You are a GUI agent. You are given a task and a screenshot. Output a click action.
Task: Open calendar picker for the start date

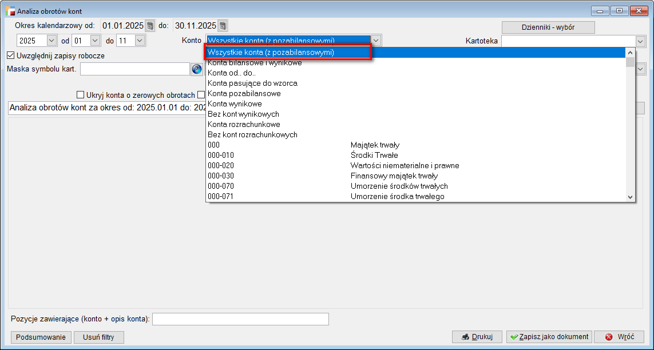(x=150, y=26)
